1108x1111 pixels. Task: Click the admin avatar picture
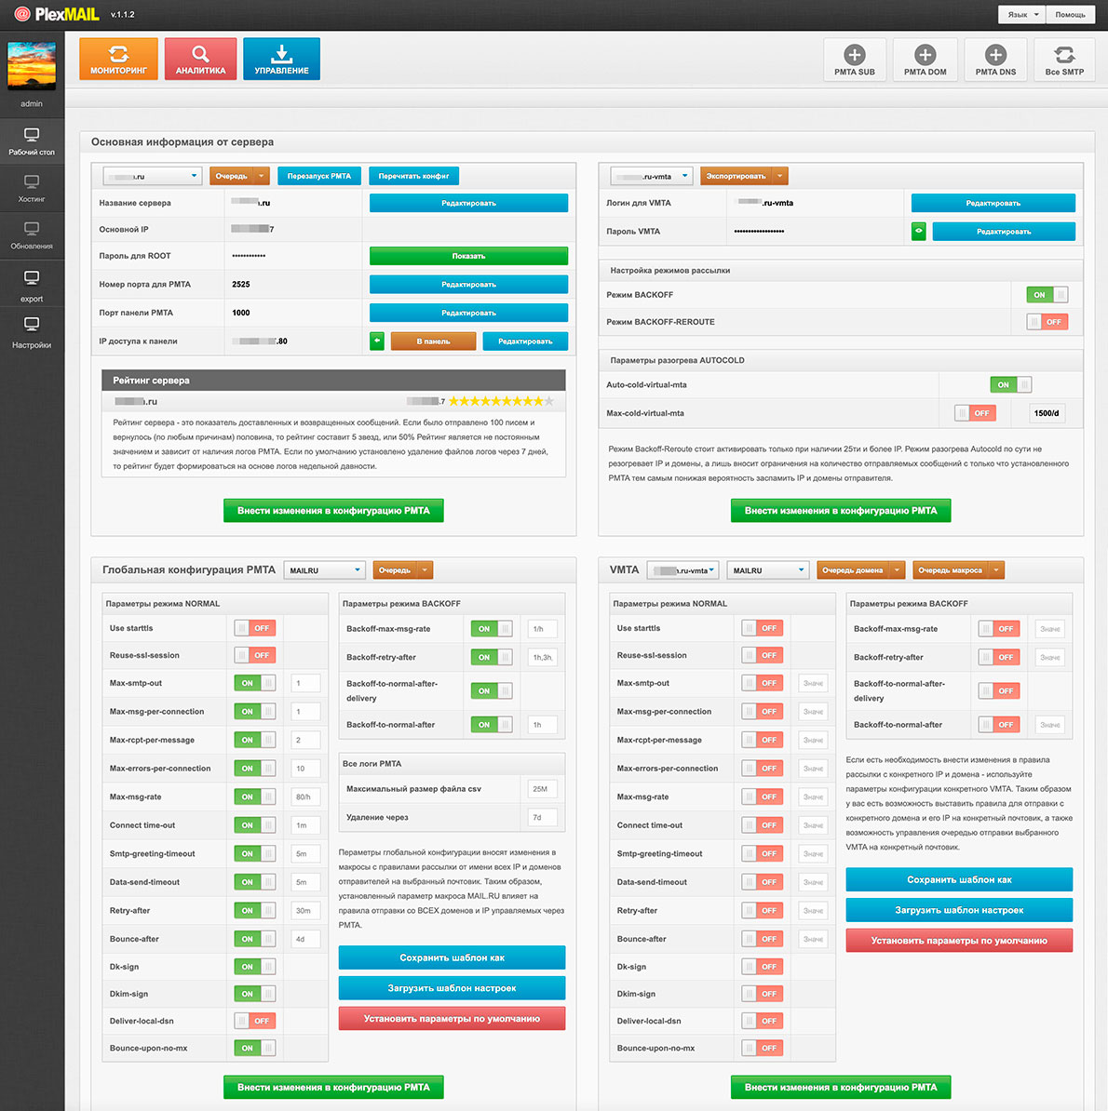[31, 65]
